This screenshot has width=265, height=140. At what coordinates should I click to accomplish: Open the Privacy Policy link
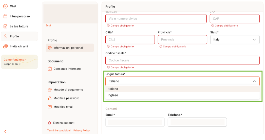82,130
